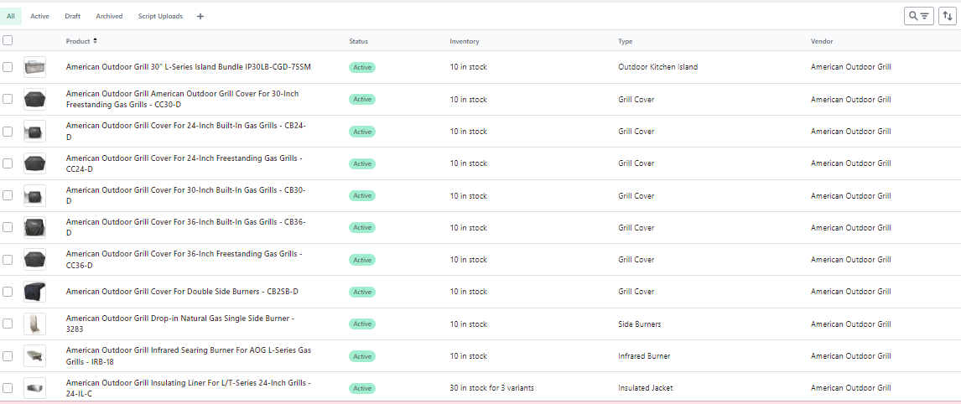Image resolution: width=961 pixels, height=404 pixels.
Task: Open thumbnail of Insulating Liner 24-IL-C
Action: [34, 387]
